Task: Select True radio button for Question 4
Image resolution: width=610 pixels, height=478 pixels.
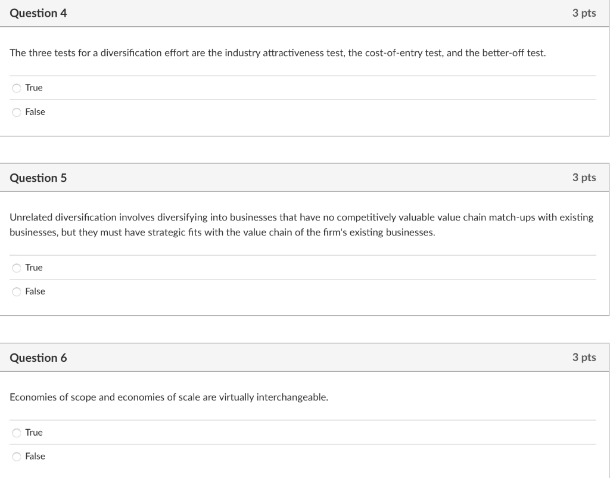Action: point(17,88)
